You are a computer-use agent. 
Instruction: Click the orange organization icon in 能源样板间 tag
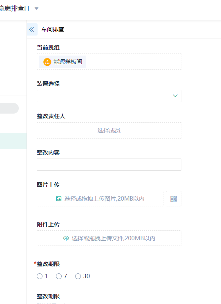point(47,62)
